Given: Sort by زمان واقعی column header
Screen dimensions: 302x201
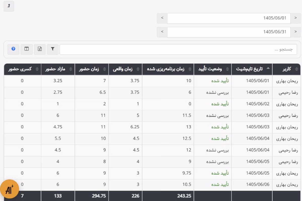Looking at the screenshot, I should pos(125,69).
